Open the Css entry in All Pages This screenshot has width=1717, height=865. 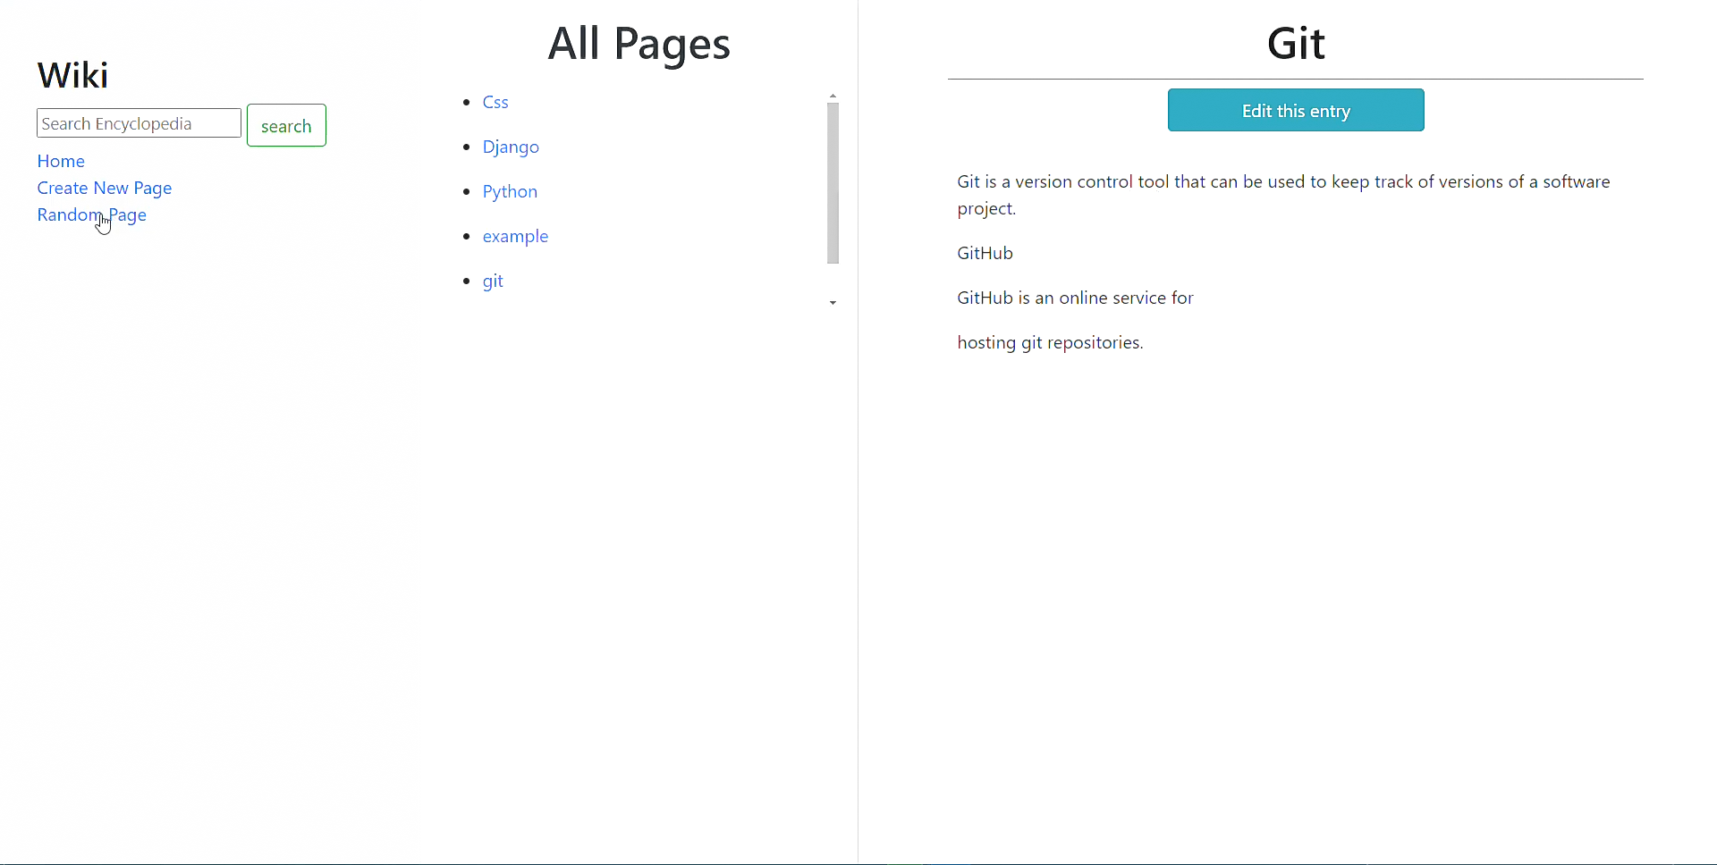[x=495, y=102]
